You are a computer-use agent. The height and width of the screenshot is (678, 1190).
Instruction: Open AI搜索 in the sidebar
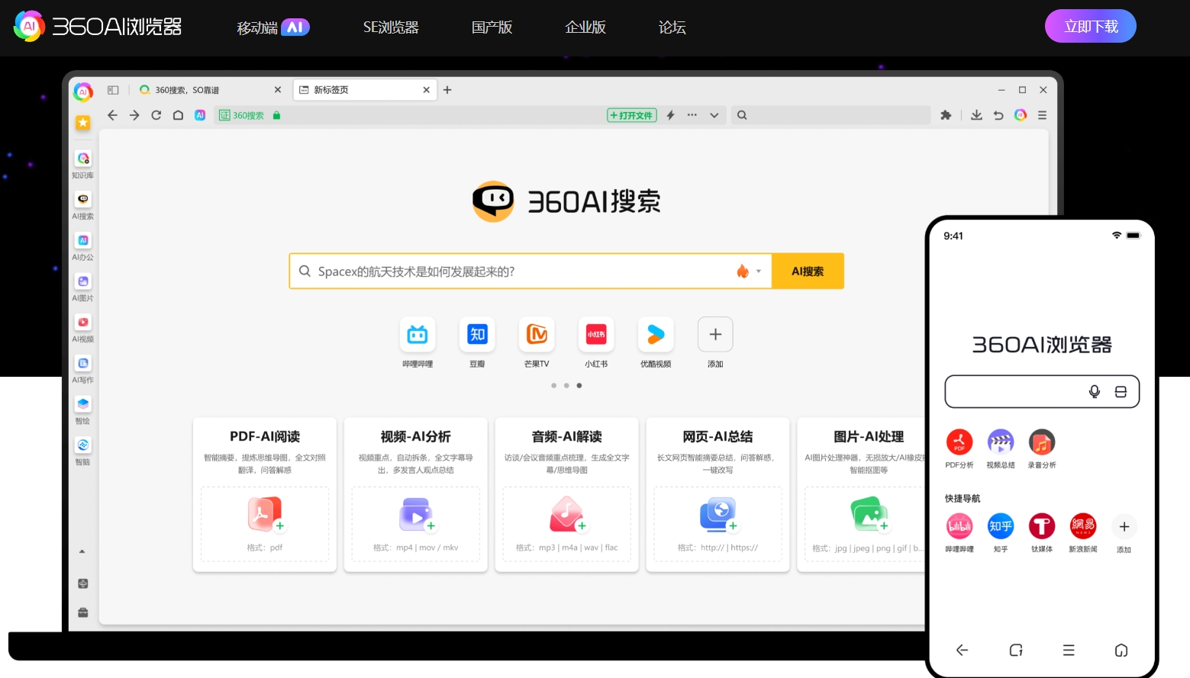click(83, 205)
